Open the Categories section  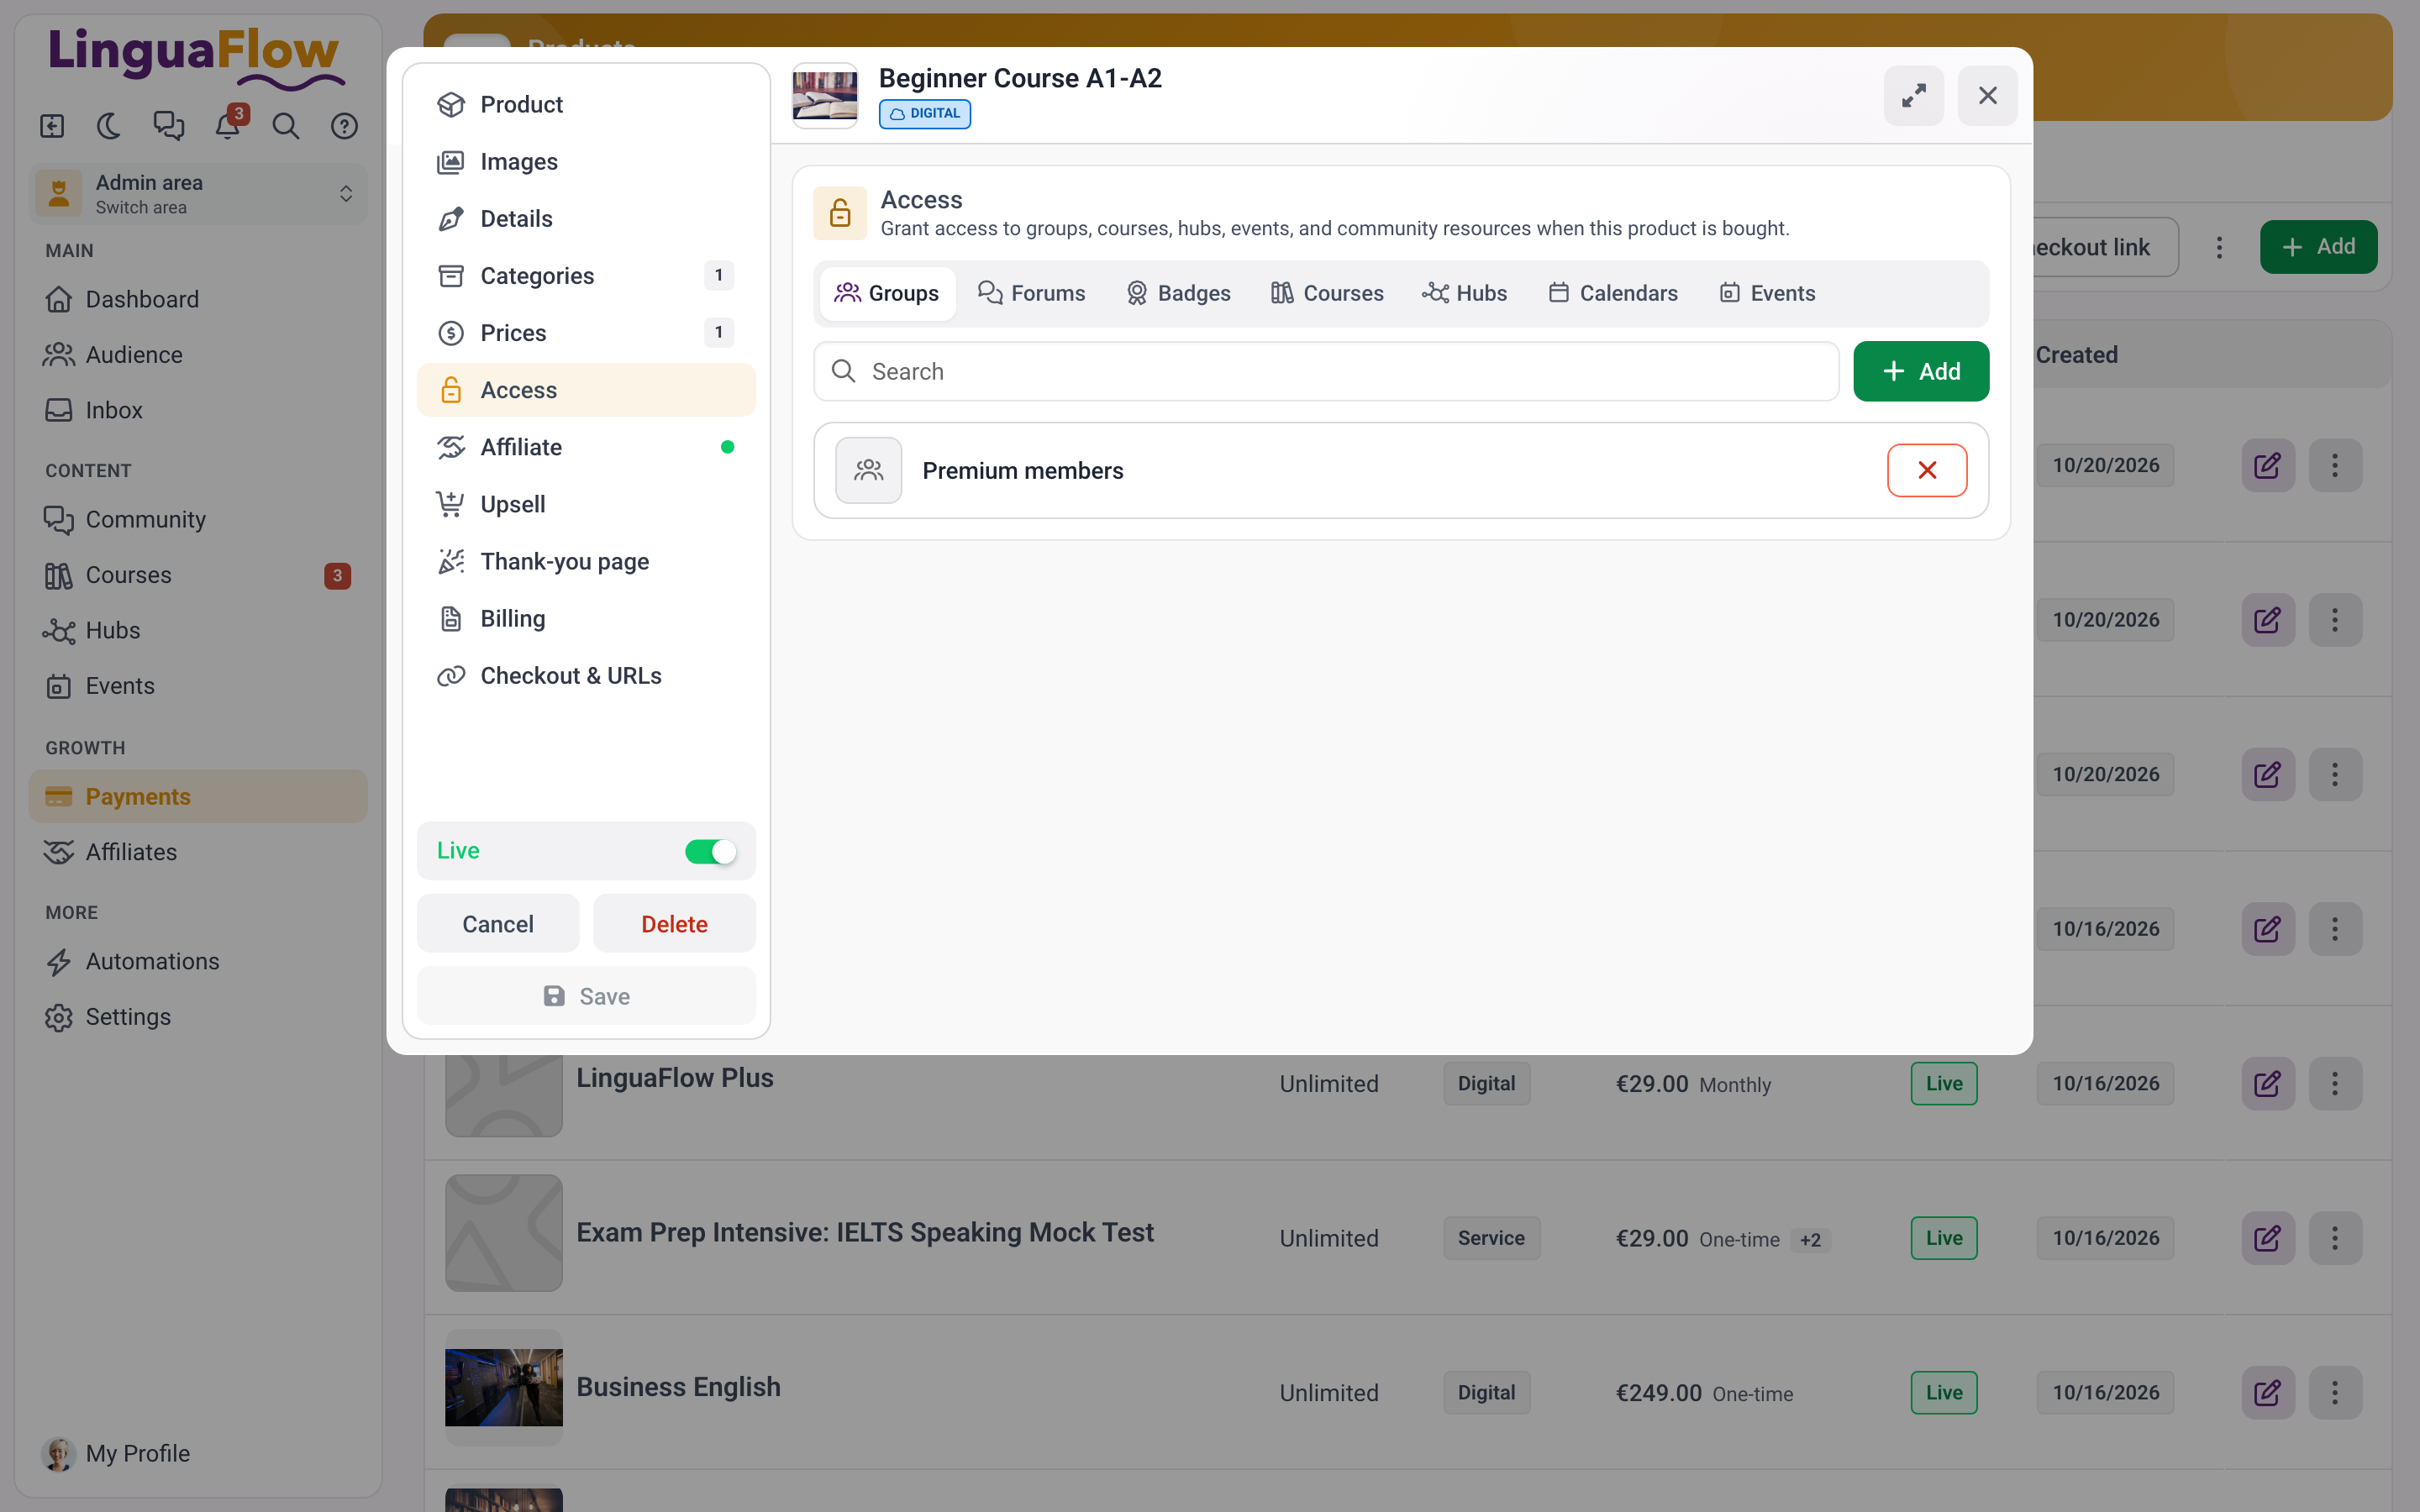(x=586, y=275)
